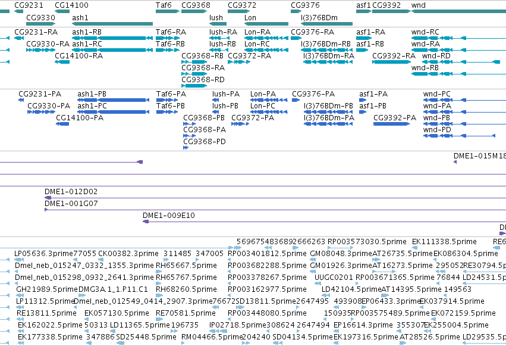Viewport: 506px width, 346px height.
Task: Select the CG9376 gene label
Action: pos(305,5)
